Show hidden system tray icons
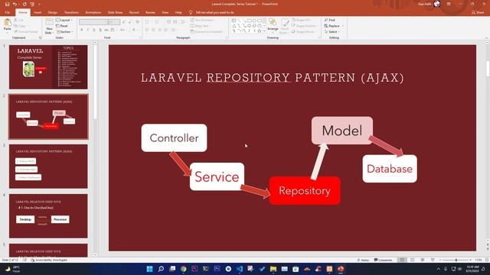 coord(438,269)
